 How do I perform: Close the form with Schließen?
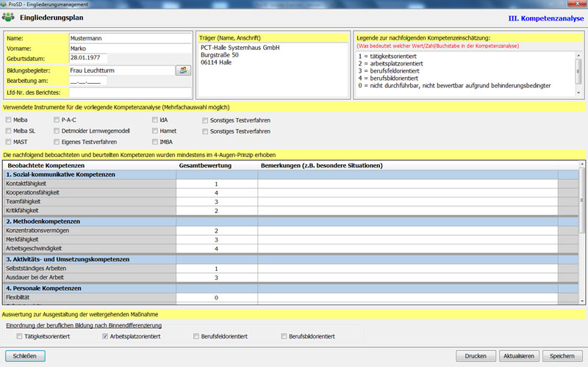pyautogui.click(x=25, y=356)
